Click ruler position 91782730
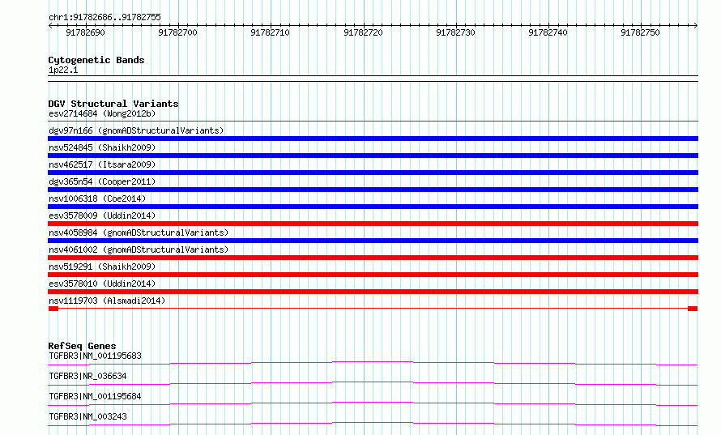Screen dimensions: 721x435 pyautogui.click(x=455, y=32)
